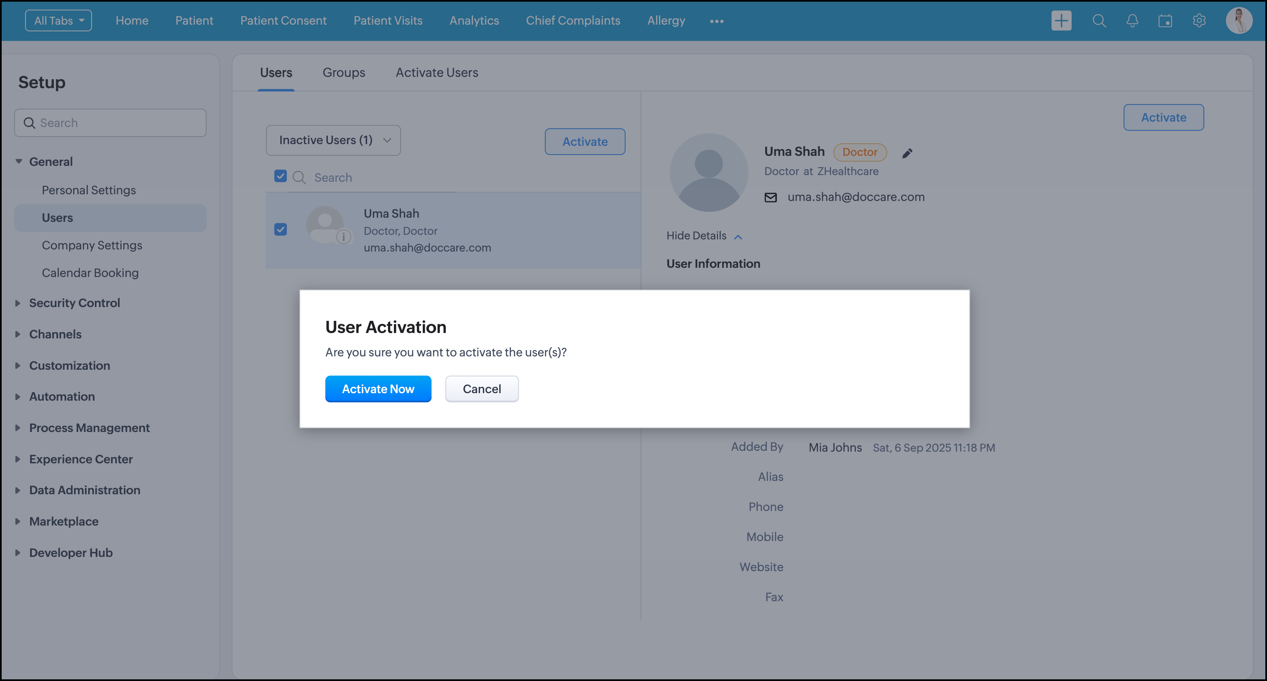Confirm with Activate Now button
This screenshot has width=1267, height=681.
[378, 389]
